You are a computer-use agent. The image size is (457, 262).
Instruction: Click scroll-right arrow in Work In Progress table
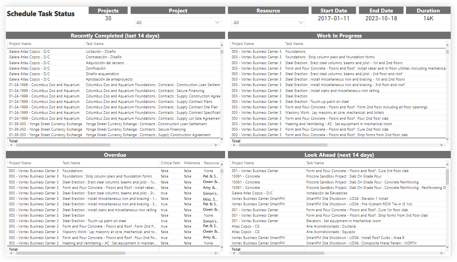pyautogui.click(x=441, y=145)
